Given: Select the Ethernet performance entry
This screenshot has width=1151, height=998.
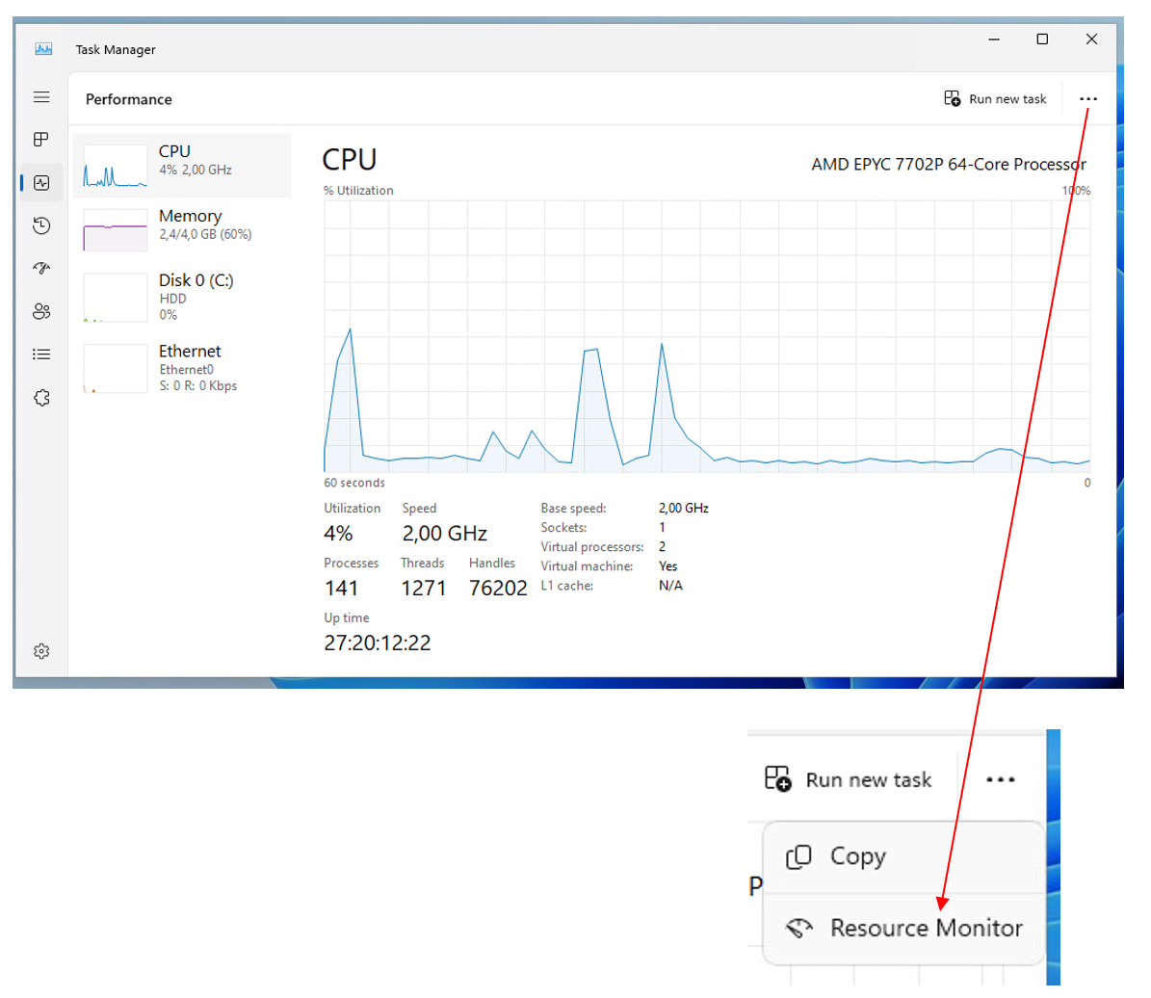Looking at the screenshot, I should (x=182, y=368).
